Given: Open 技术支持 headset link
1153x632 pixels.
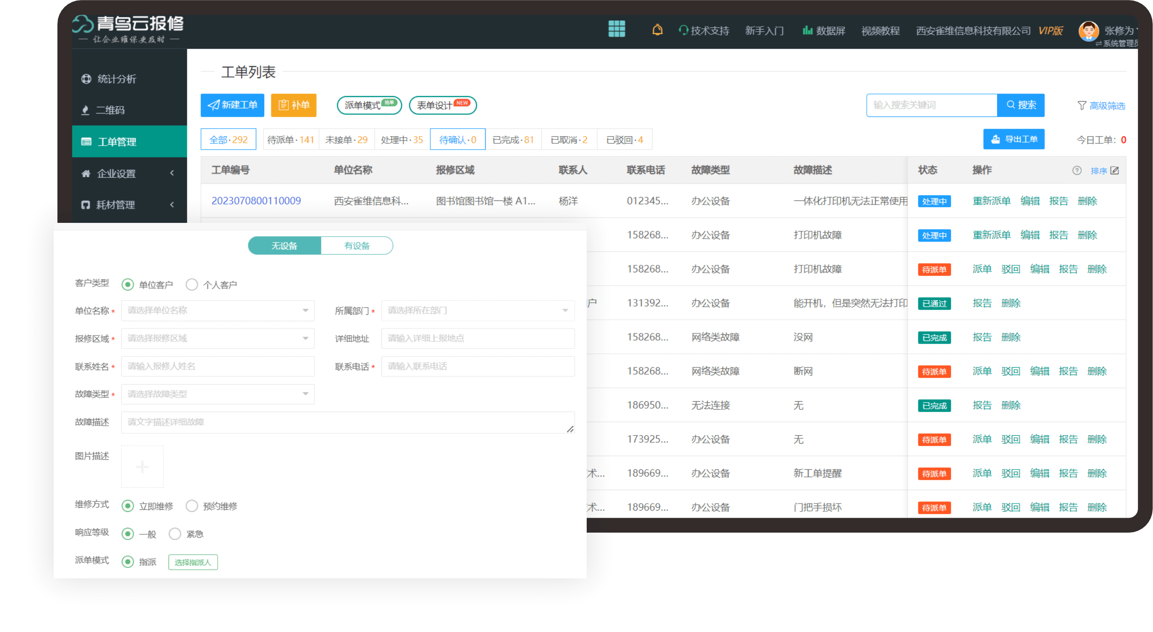Looking at the screenshot, I should click(x=704, y=30).
